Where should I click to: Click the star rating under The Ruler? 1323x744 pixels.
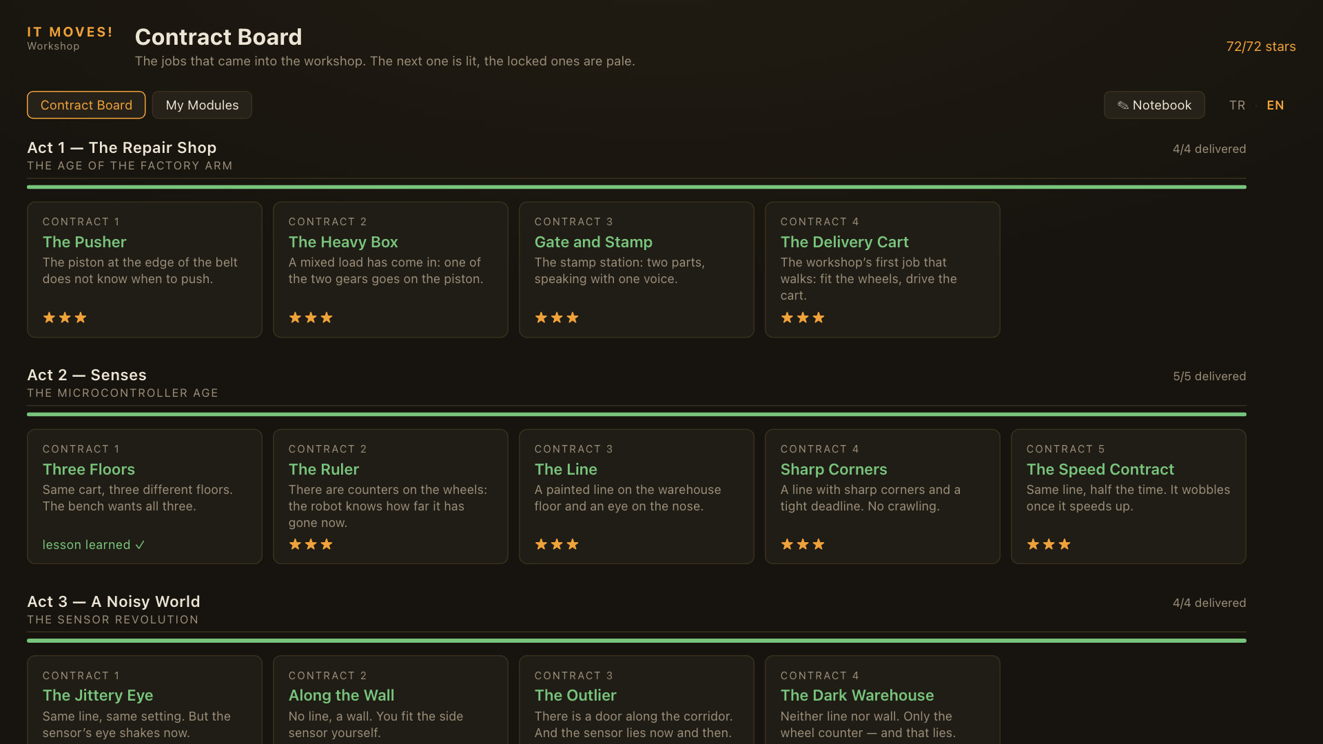click(x=311, y=544)
